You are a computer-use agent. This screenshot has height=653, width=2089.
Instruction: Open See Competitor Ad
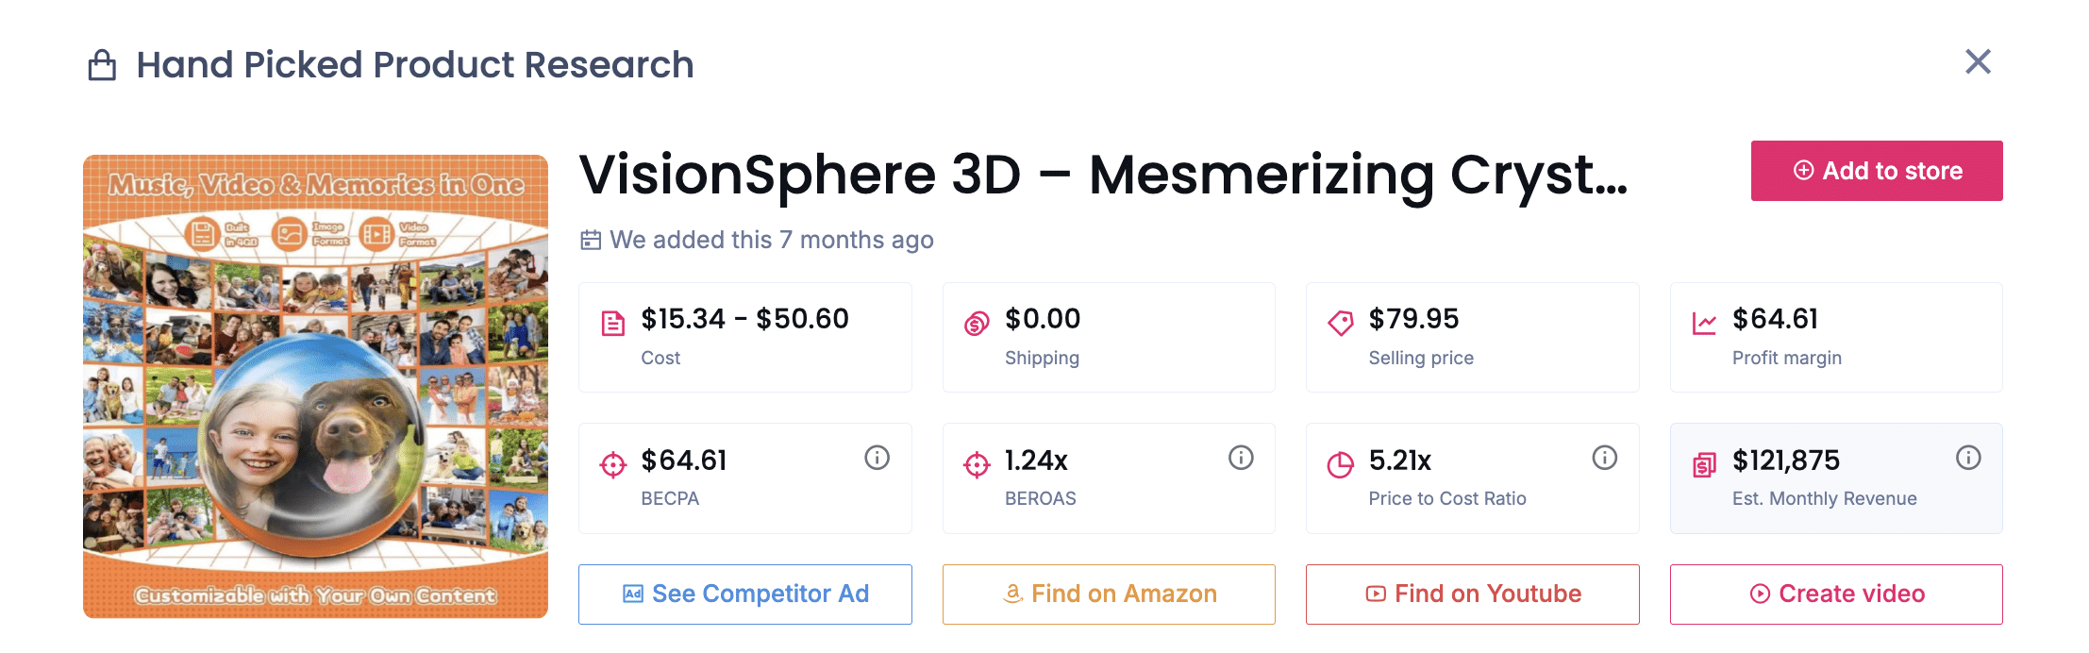pos(745,594)
